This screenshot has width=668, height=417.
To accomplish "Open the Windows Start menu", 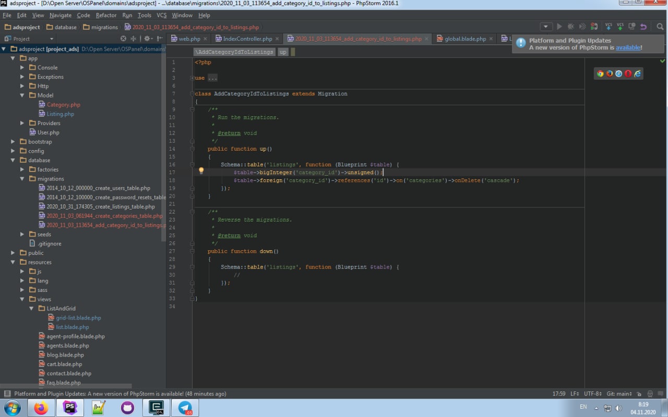I will point(13,408).
